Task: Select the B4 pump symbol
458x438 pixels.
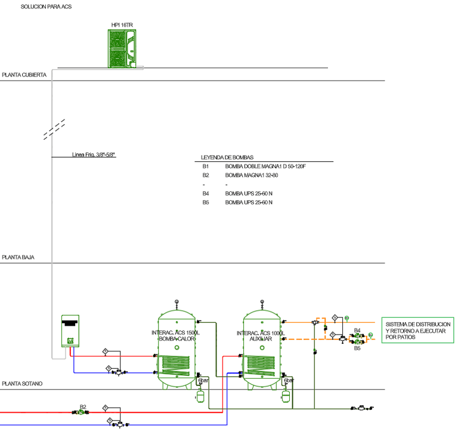Action: pos(357,336)
